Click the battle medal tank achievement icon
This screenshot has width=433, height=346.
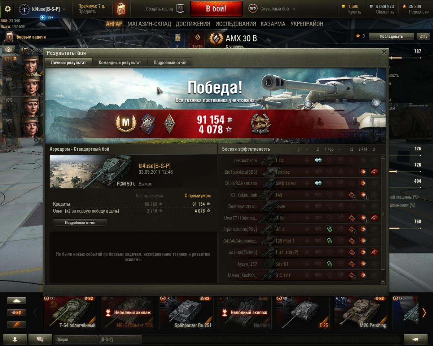[x=261, y=124]
